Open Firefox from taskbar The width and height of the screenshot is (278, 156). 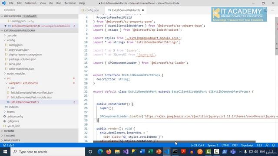pos(109,152)
